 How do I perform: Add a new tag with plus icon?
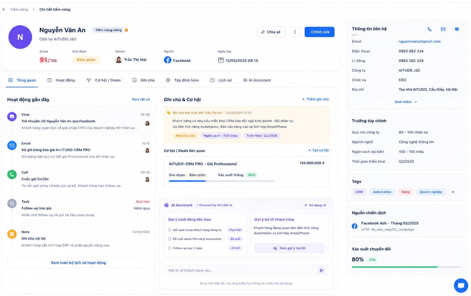453,192
